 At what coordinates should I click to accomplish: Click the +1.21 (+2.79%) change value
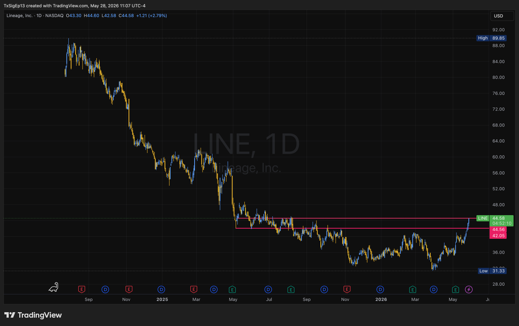click(x=151, y=16)
